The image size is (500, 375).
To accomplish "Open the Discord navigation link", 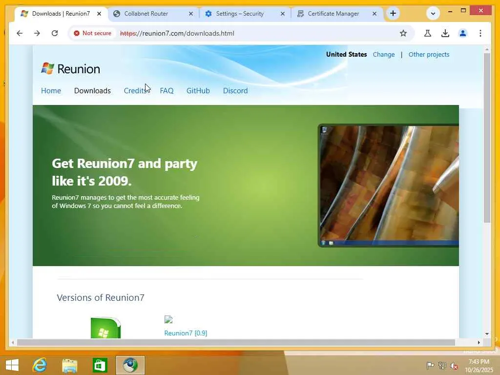I will point(235,90).
